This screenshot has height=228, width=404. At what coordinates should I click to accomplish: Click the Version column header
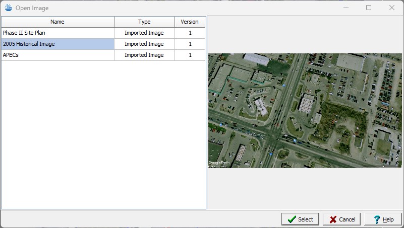click(x=190, y=22)
